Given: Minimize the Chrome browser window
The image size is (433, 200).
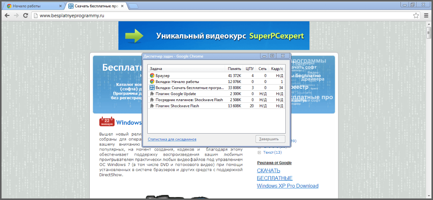Looking at the screenshot, I should click(404, 4).
